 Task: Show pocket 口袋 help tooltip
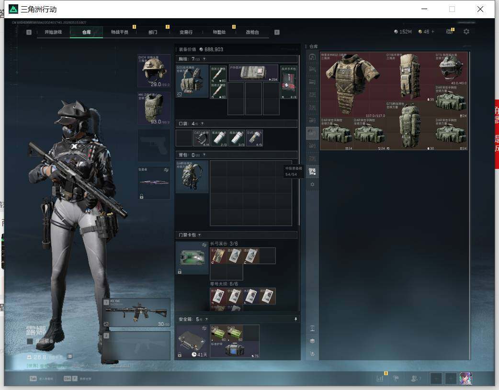(202, 124)
